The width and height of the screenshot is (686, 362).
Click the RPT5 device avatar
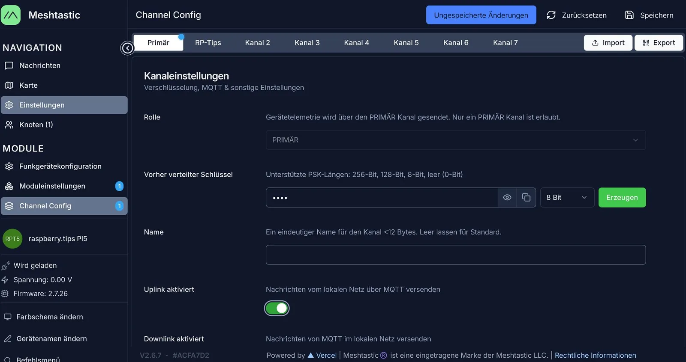pos(12,239)
